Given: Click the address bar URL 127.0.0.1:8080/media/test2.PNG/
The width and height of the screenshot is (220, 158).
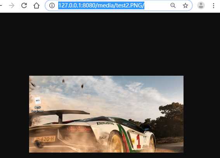Looking at the screenshot, I should [x=101, y=5].
